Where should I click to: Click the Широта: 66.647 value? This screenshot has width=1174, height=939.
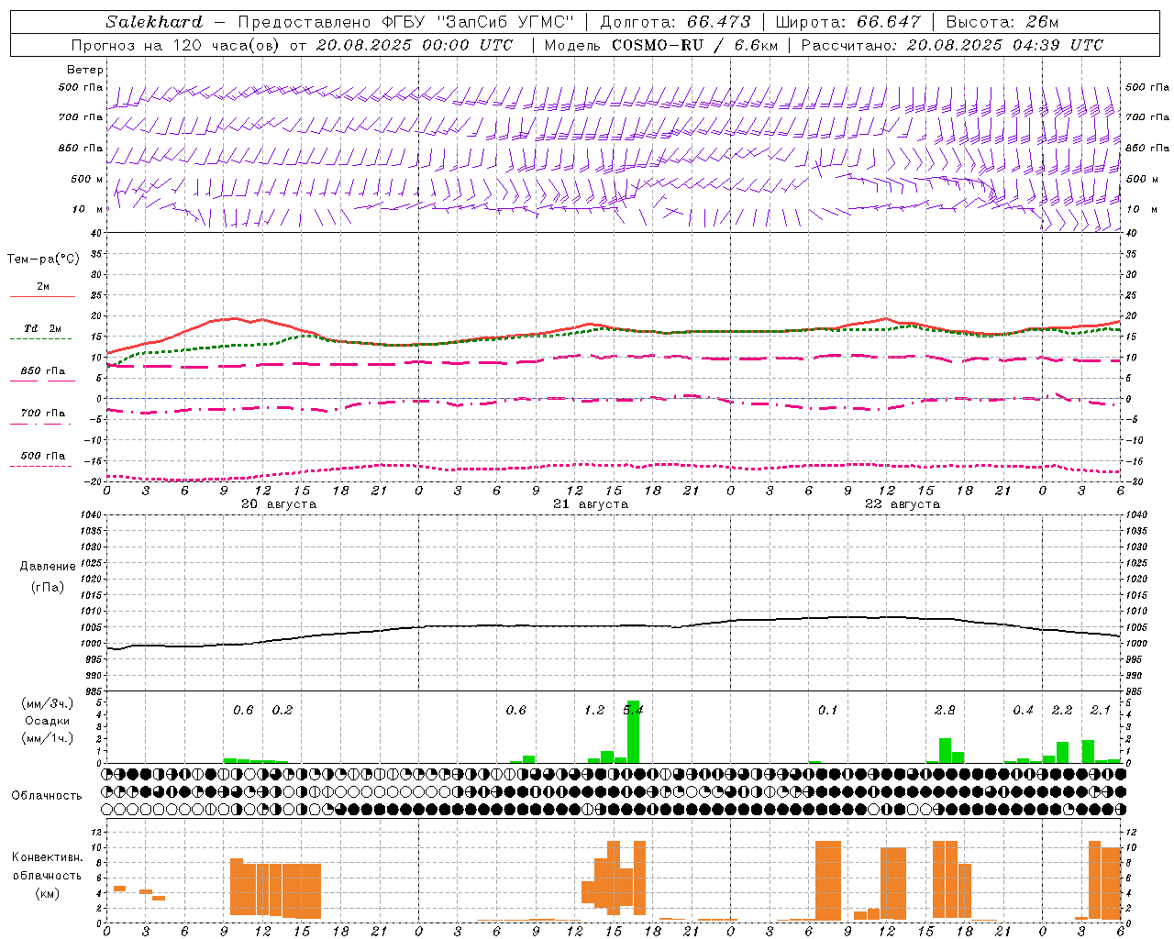[x=848, y=22]
